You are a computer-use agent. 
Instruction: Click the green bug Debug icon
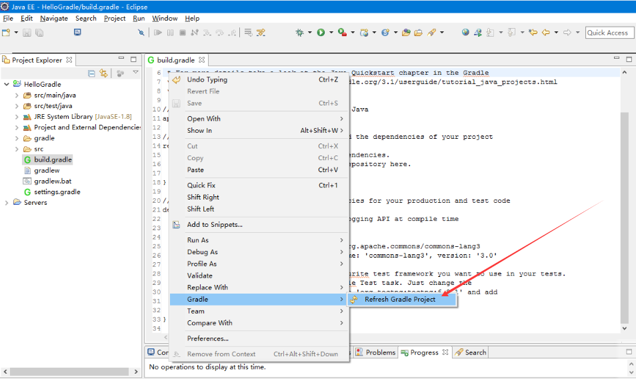coord(300,33)
